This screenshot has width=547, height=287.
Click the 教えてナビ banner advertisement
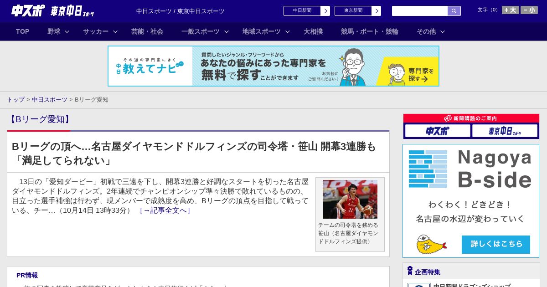[x=273, y=66]
